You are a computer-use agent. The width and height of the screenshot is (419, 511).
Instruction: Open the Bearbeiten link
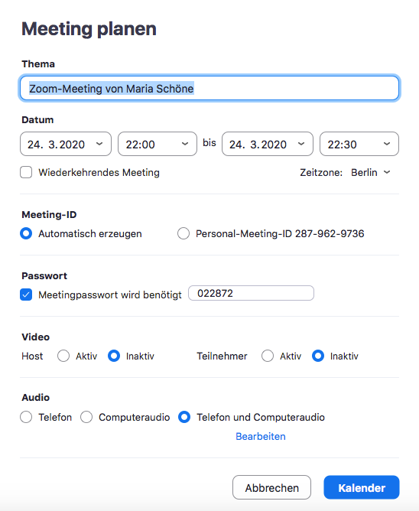tap(260, 436)
